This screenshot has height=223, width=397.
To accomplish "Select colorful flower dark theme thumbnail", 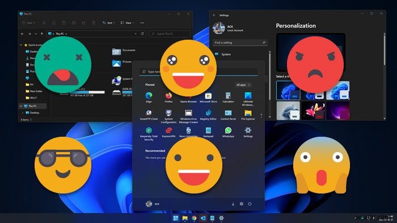I will [313, 111].
